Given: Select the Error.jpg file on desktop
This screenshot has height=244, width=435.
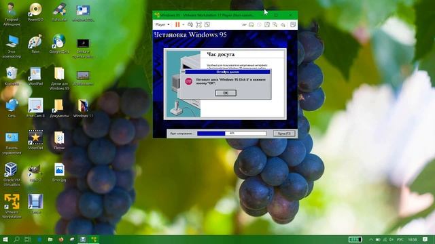Looking at the screenshot, I should pyautogui.click(x=59, y=172).
